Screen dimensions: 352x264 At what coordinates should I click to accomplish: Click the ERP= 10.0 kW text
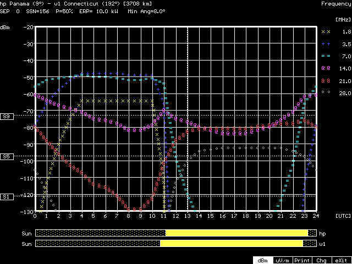tap(99, 11)
